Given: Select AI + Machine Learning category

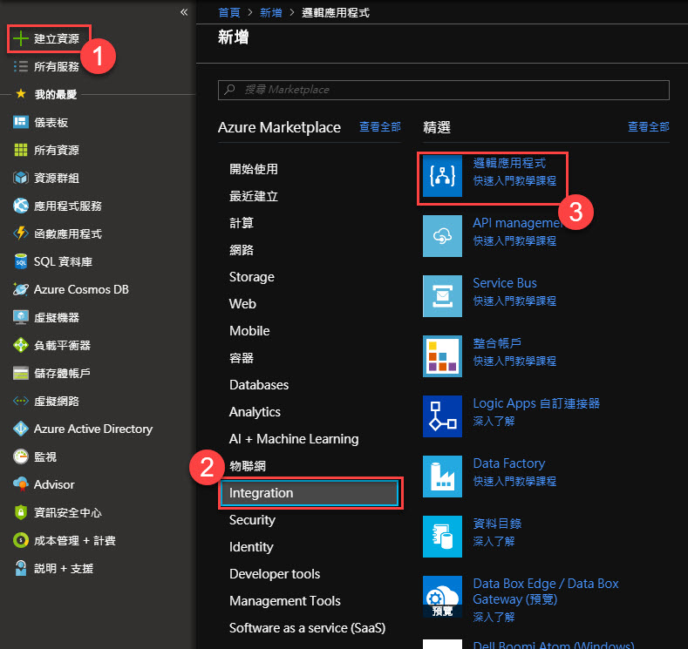Looking at the screenshot, I should [294, 439].
